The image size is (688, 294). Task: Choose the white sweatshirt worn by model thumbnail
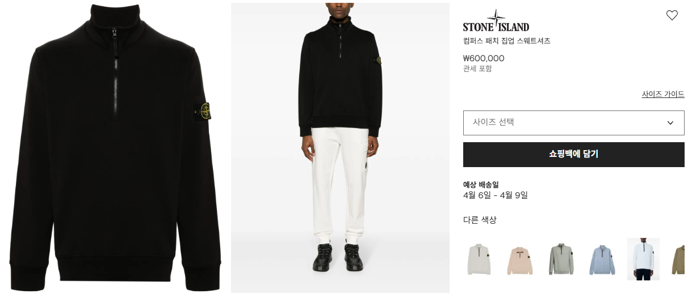643,259
